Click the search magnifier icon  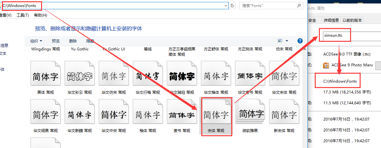299,5
